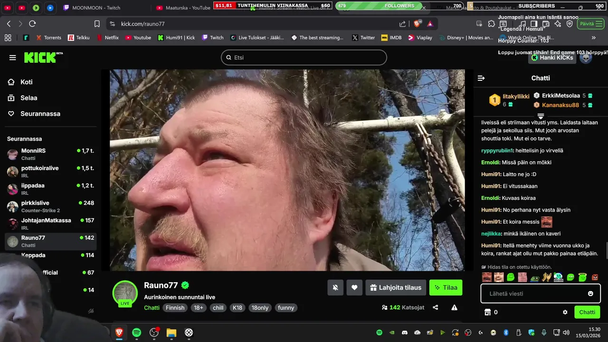The width and height of the screenshot is (608, 342).
Task: Click the kick.com/rauno77 address bar
Action: click(142, 24)
